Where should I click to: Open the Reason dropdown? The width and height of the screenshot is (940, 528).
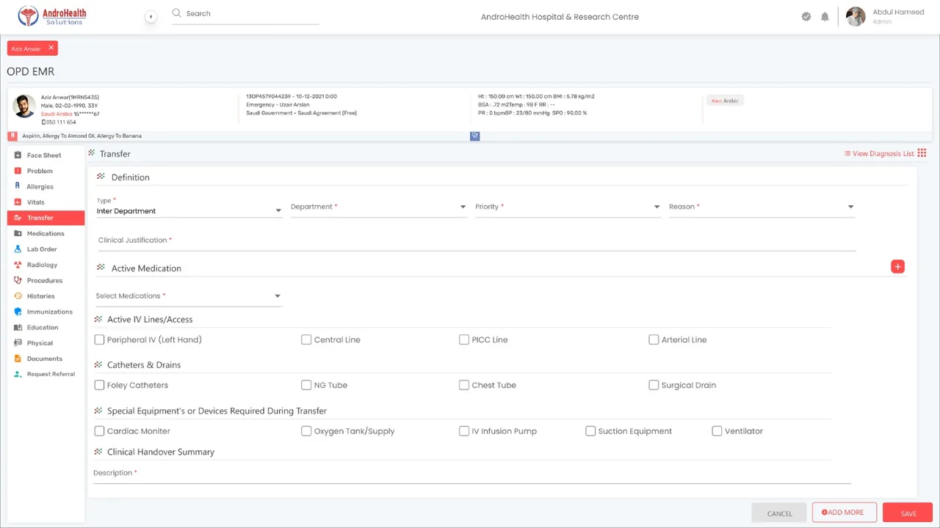tap(762, 208)
